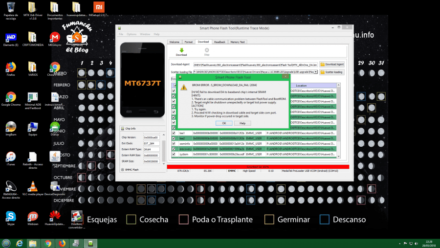The image size is (440, 248).
Task: Click the Flash Tool taskbar button
Action: (x=90, y=243)
